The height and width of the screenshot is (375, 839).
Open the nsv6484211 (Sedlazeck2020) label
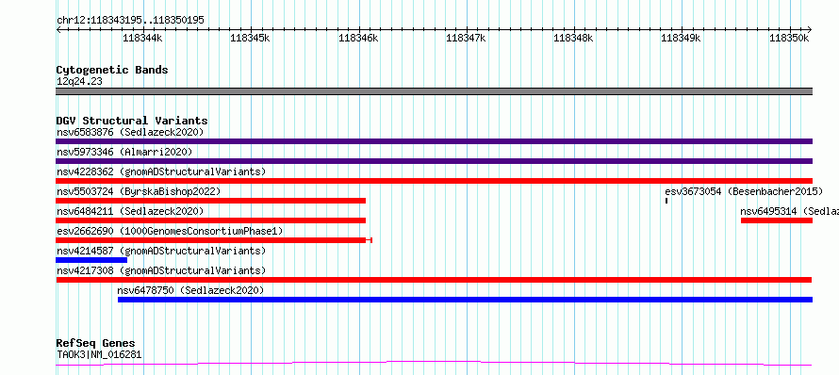130,211
